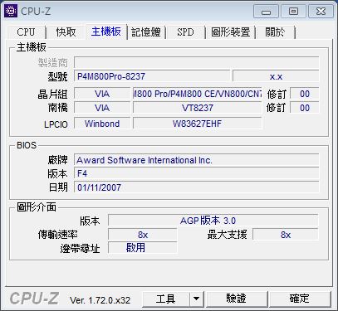Click the 南橋 vendor VIA field
Viewport: 338px width, 311px height.
[x=102, y=108]
